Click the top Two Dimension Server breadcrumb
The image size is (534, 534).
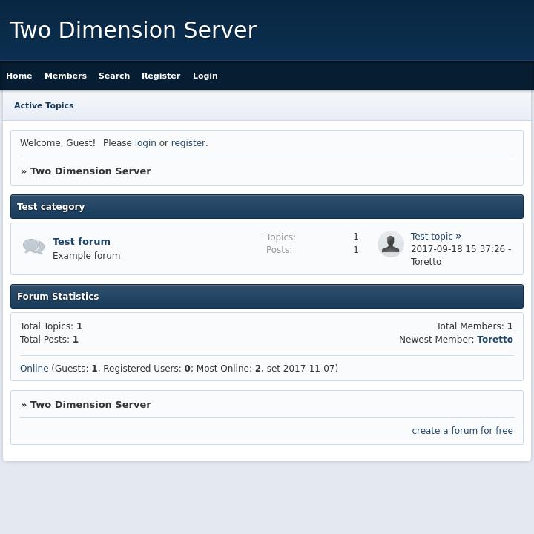pos(90,171)
